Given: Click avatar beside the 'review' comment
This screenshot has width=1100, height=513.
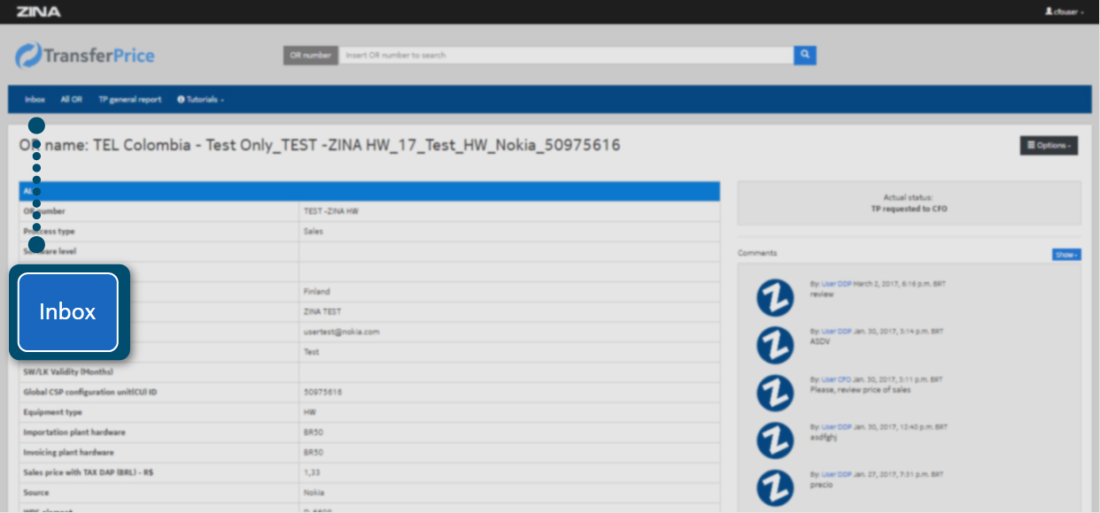Looking at the screenshot, I should [x=775, y=297].
